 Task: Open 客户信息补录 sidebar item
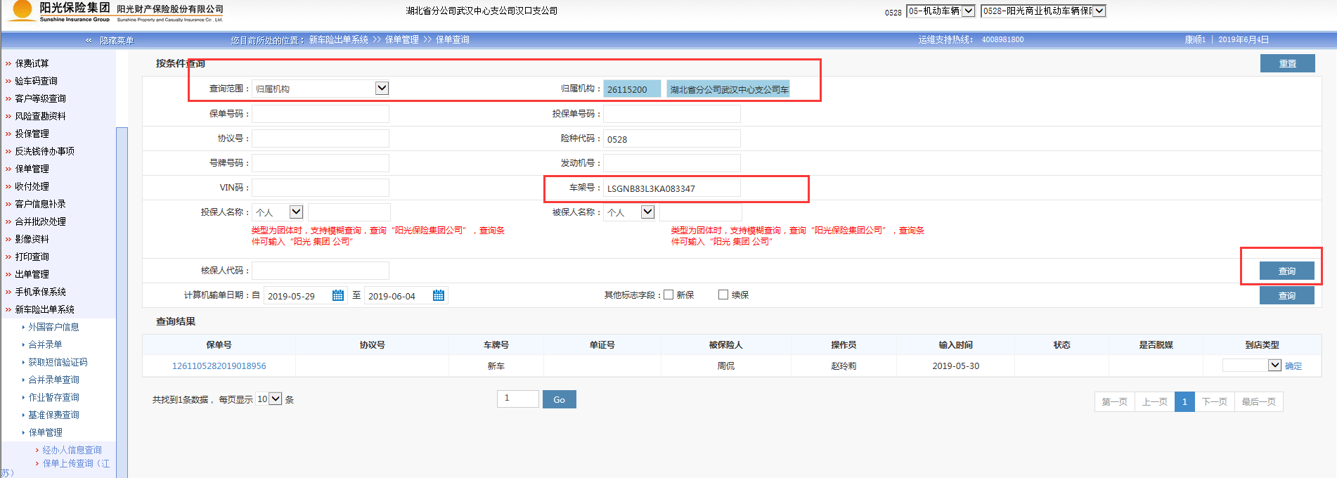(41, 204)
